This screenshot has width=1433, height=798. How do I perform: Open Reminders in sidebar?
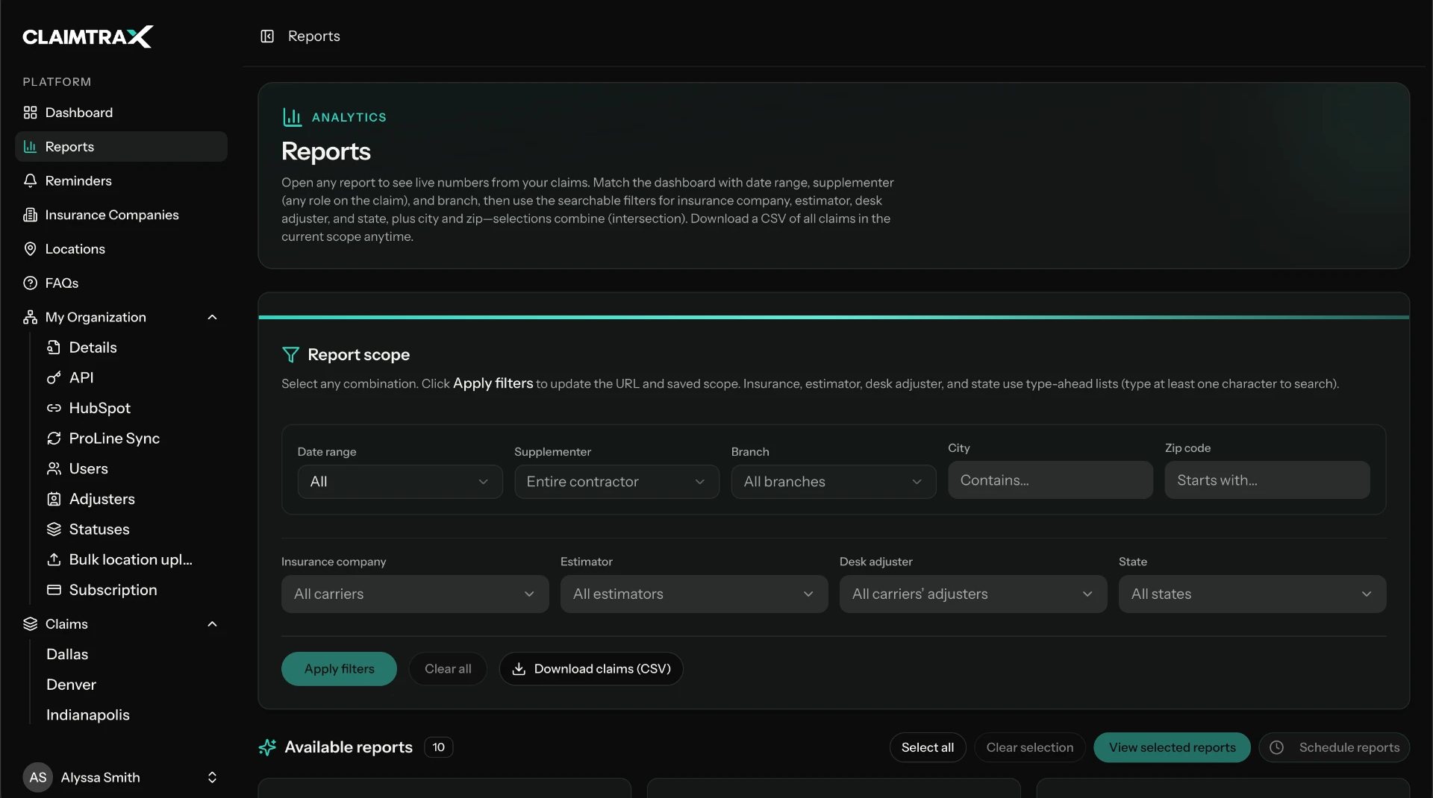tap(121, 180)
